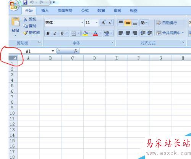This screenshot has width=191, height=159.
Task: Save the workbook from quick access toolbar
Action: point(25,2)
